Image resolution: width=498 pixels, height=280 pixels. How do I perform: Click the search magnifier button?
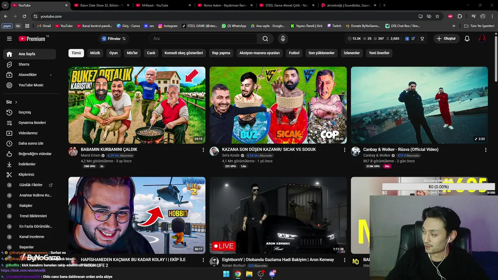pyautogui.click(x=265, y=38)
